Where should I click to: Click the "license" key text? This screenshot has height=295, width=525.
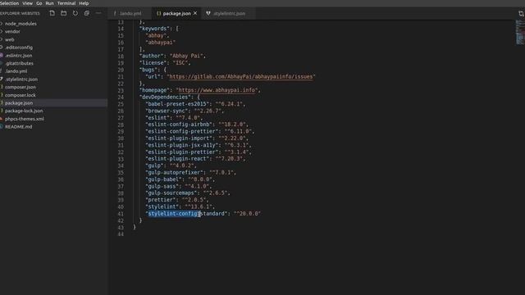[x=153, y=63]
